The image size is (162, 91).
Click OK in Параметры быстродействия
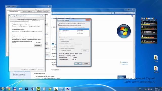[24, 69]
